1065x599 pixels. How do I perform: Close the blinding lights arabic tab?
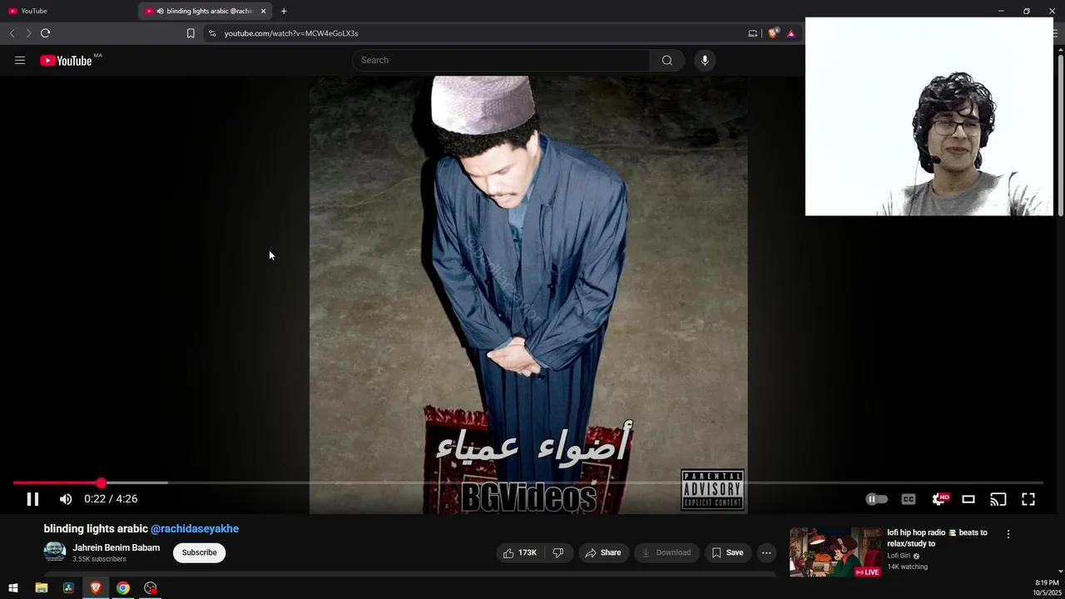(x=264, y=11)
